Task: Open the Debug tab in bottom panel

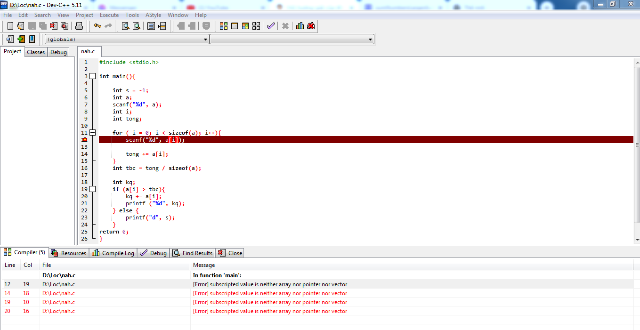Action: (154, 253)
